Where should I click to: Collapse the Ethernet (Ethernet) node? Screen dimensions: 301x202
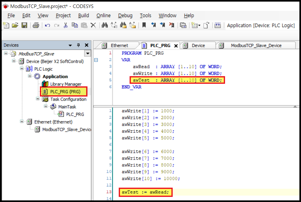pos(22,121)
